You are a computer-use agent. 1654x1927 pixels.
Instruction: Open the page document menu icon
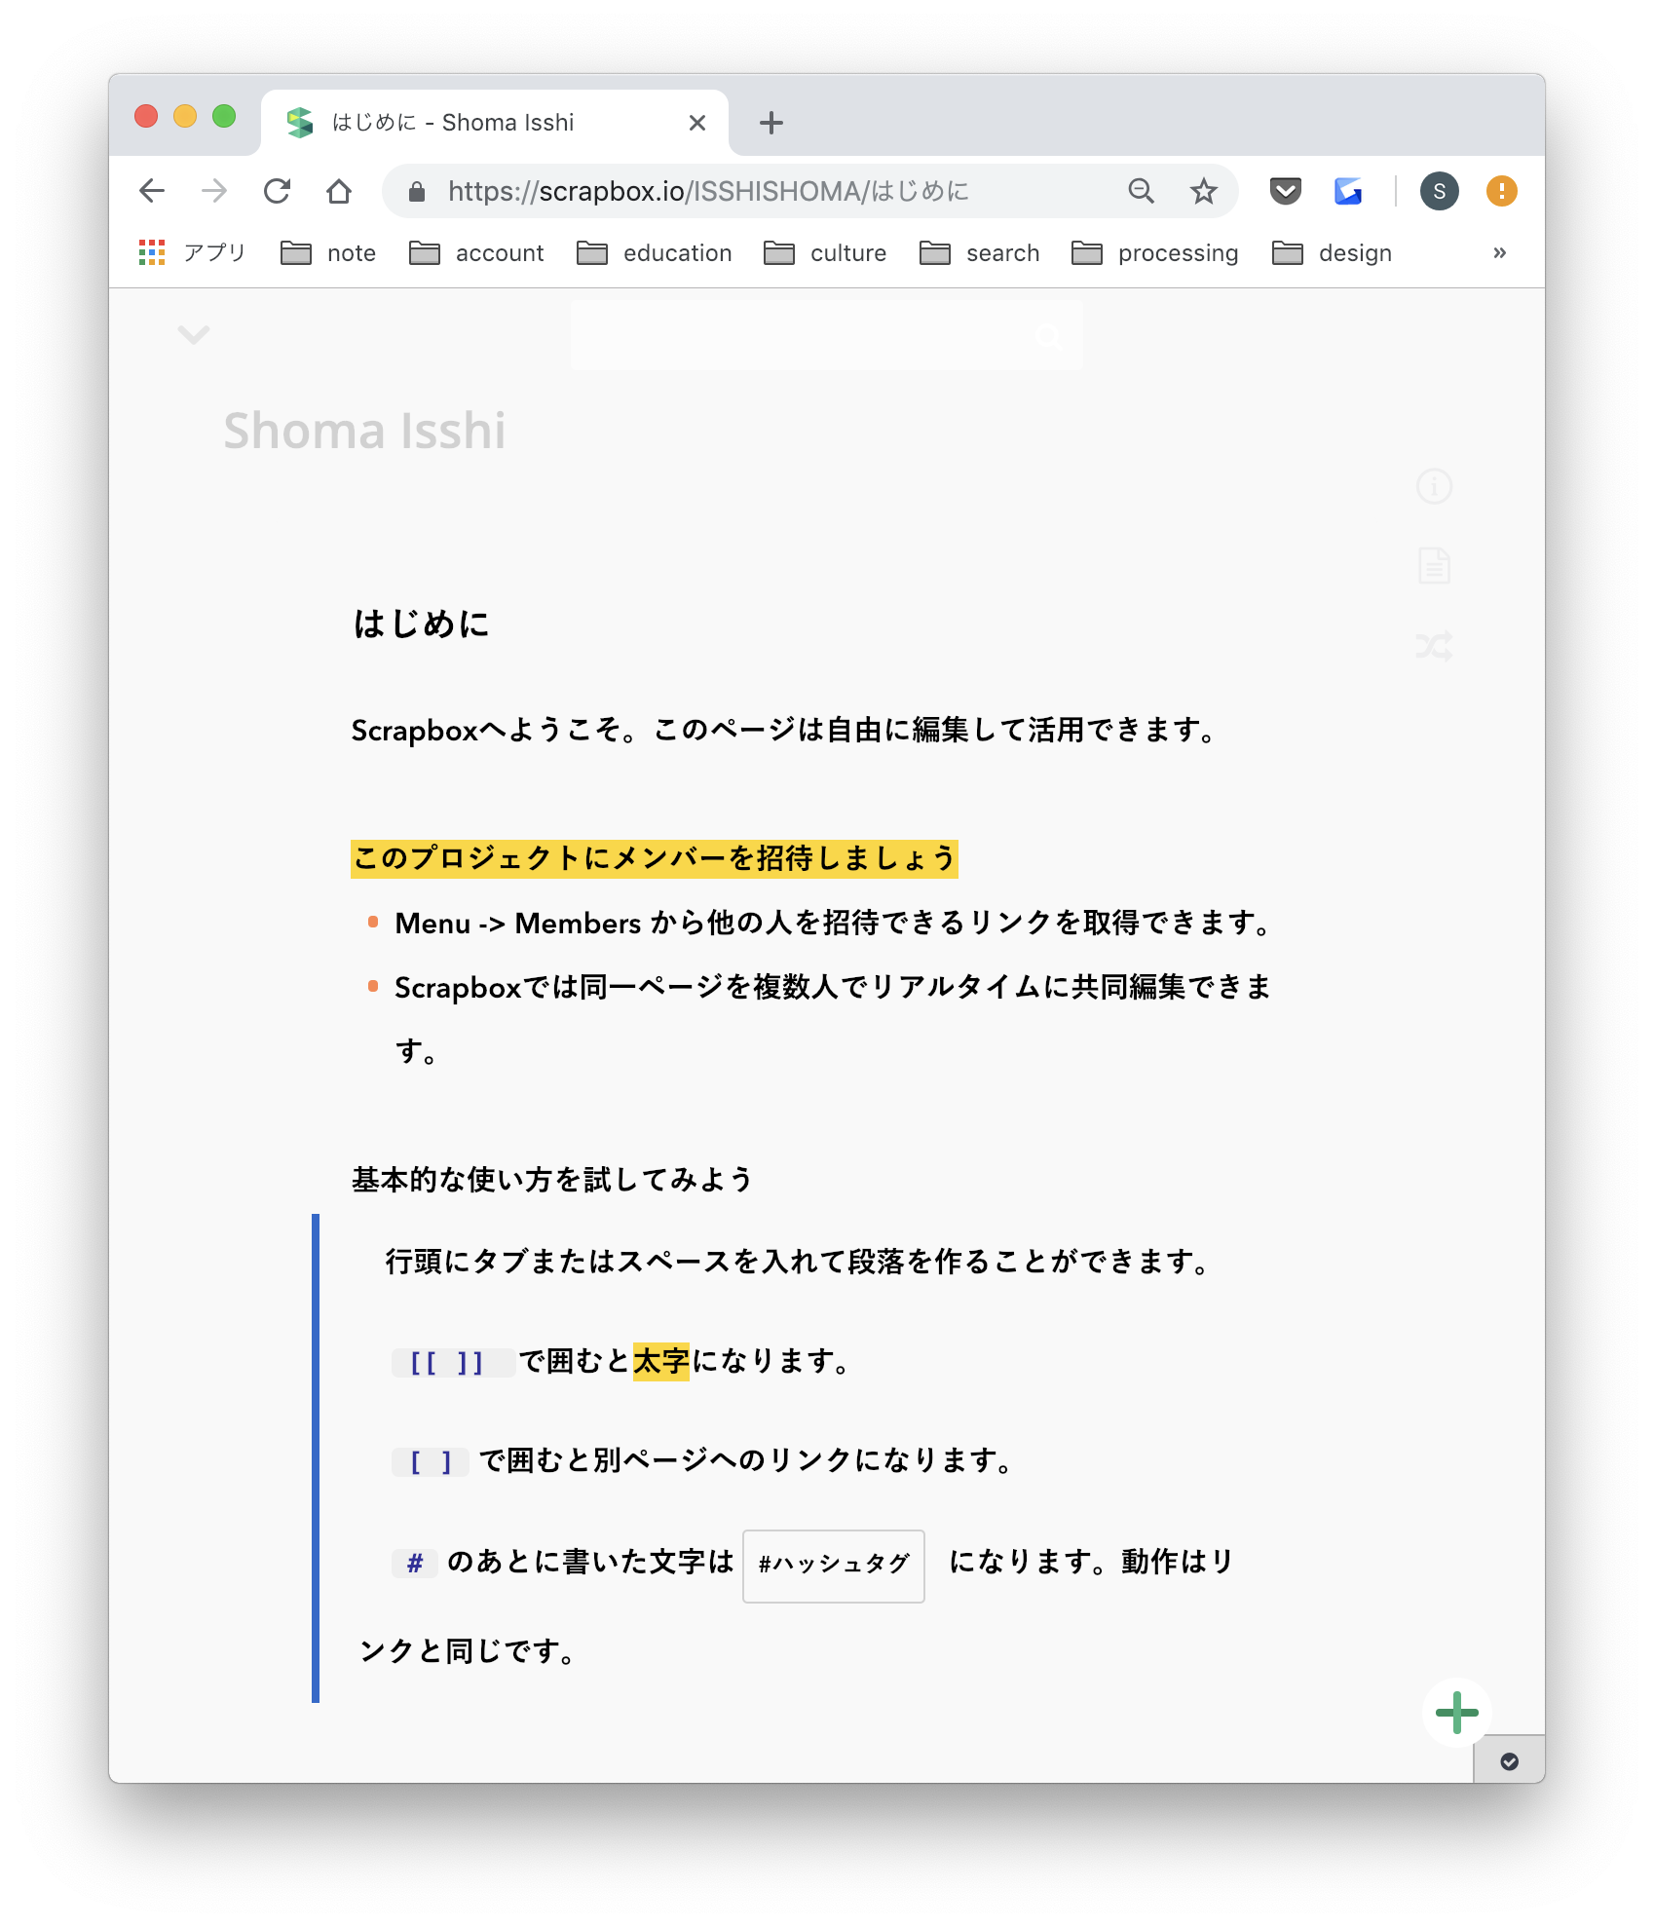[1434, 565]
